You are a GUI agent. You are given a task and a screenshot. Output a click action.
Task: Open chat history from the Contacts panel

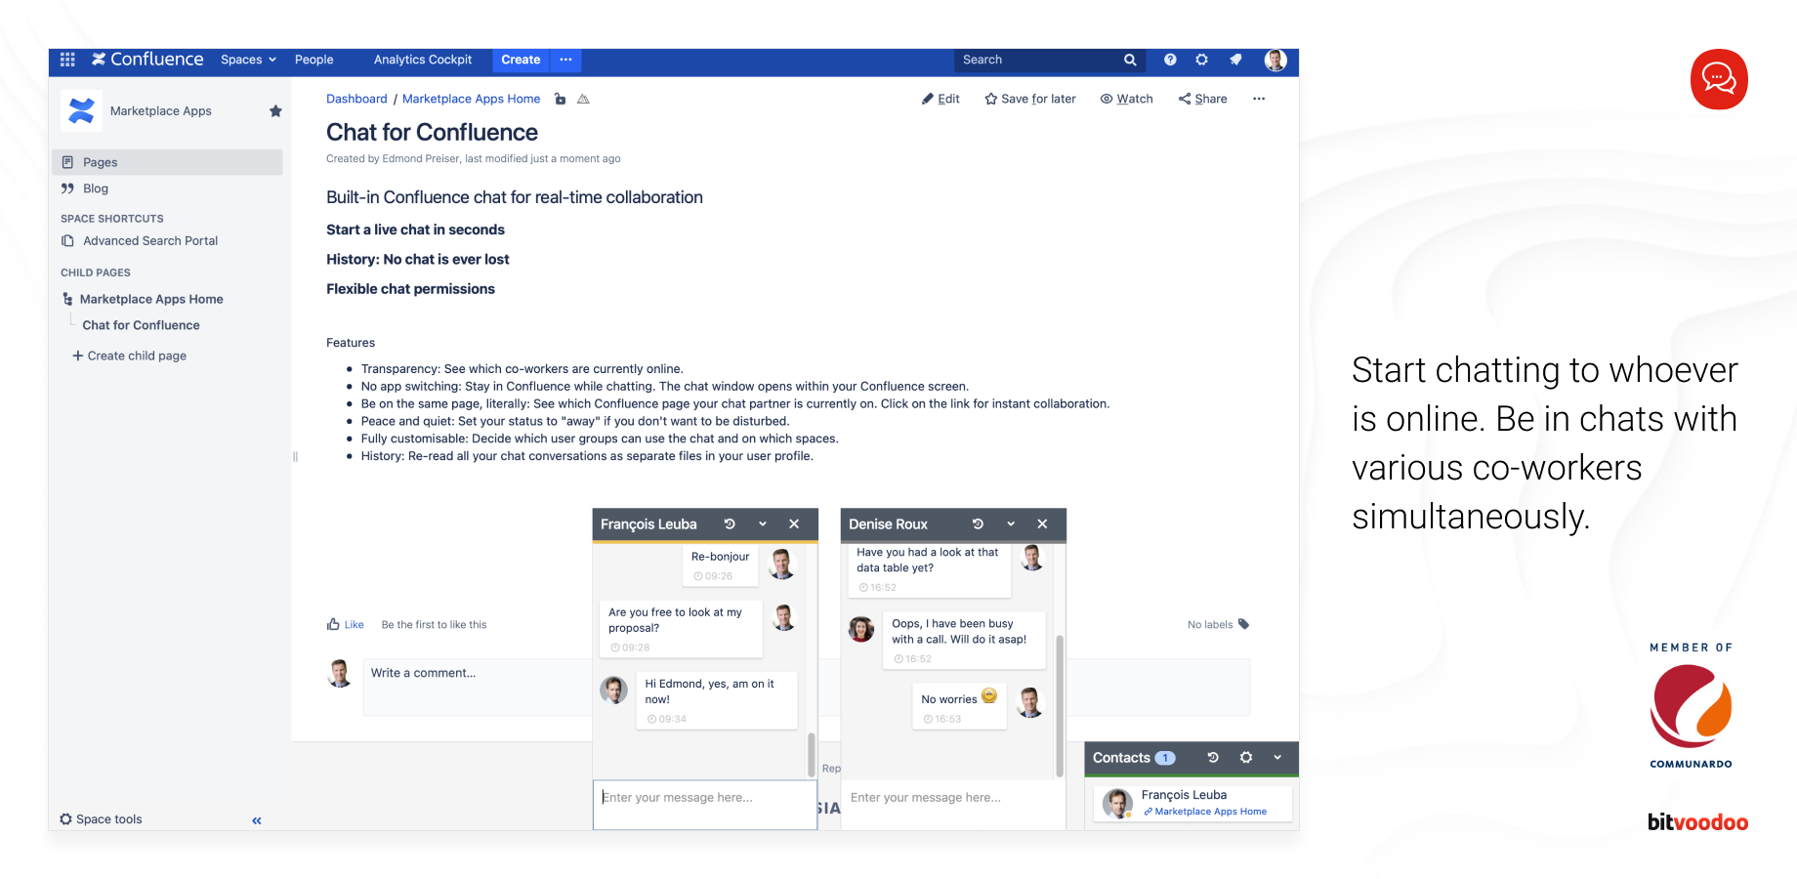point(1213,758)
